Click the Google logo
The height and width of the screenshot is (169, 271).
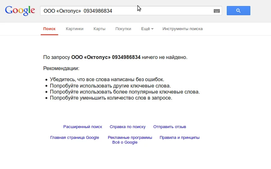pos(20,10)
